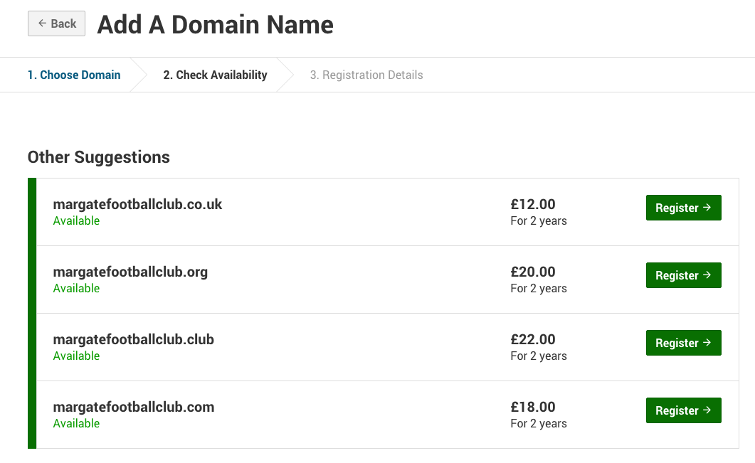The width and height of the screenshot is (755, 463).
Task: Select the margatefootballclub.com domain name text
Action: tap(133, 408)
